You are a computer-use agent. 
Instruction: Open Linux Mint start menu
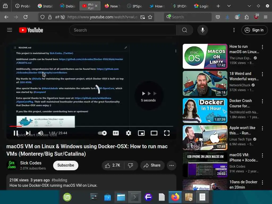[x=67, y=197]
